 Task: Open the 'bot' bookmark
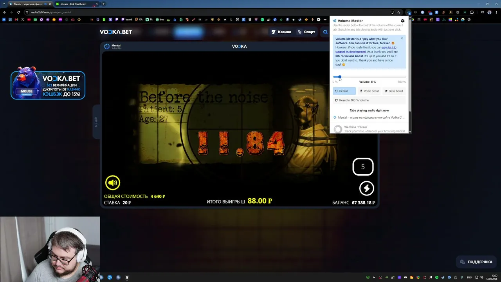click(x=160, y=20)
